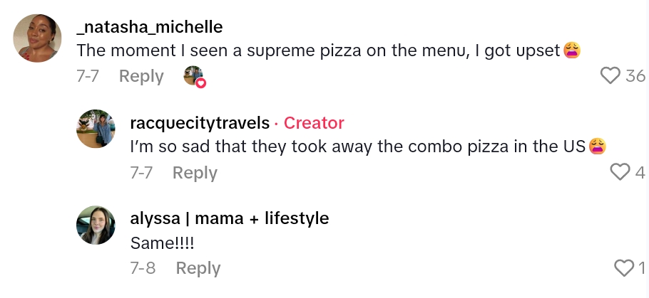The width and height of the screenshot is (649, 298).
Task: Like alyssa's "Same!!!!" reply
Action: coord(623,267)
